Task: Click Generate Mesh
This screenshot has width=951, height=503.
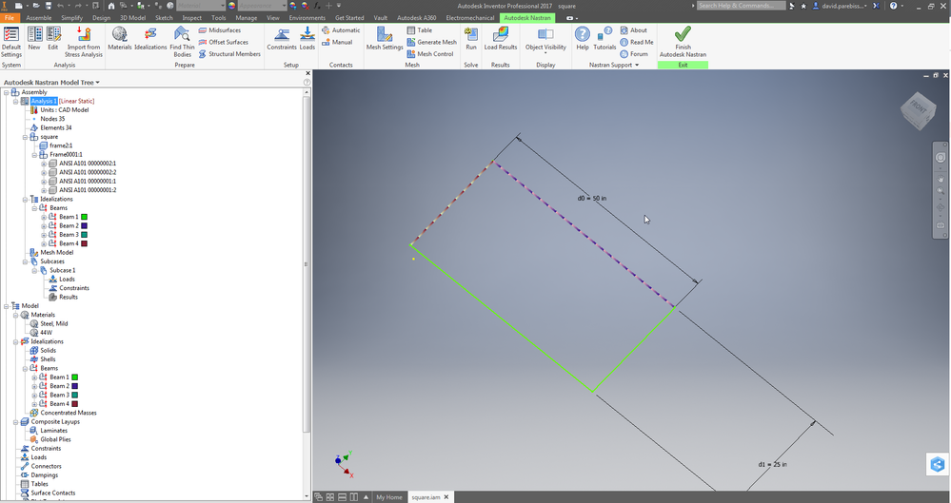Action: 432,42
